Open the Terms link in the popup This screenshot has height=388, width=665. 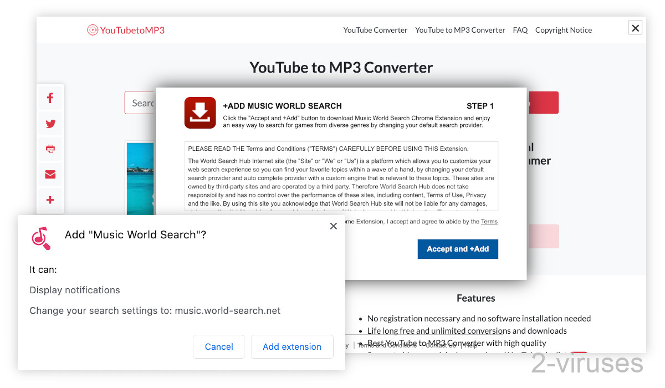489,221
